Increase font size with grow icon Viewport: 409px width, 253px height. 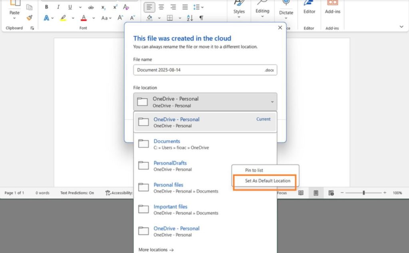120,18
